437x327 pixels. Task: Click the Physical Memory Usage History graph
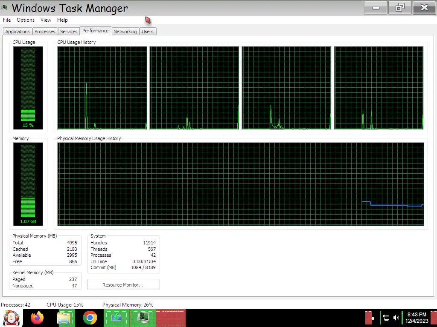tap(241, 184)
